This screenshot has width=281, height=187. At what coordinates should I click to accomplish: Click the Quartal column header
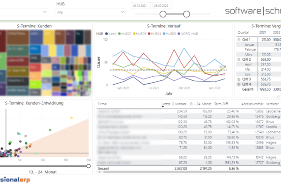point(243,32)
